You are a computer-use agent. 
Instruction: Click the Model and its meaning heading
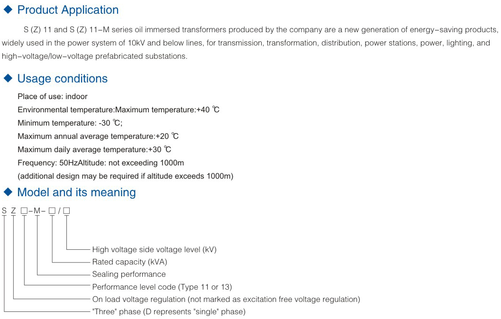pyautogui.click(x=76, y=192)
